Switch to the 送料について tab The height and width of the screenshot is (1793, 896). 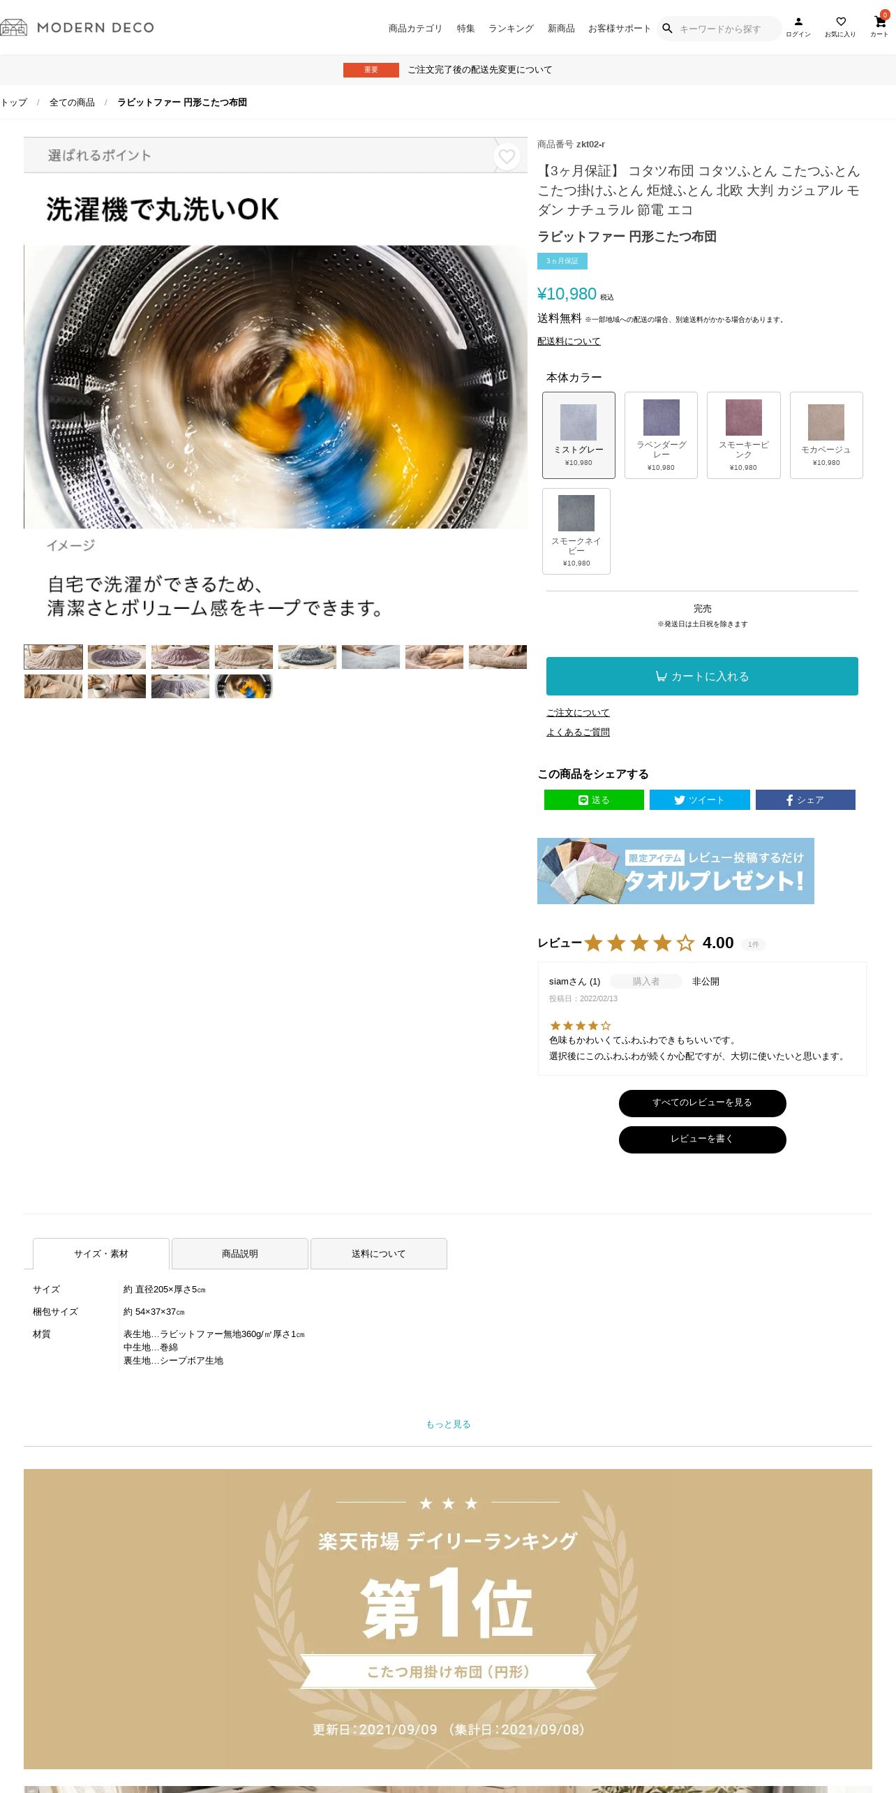pos(378,1254)
